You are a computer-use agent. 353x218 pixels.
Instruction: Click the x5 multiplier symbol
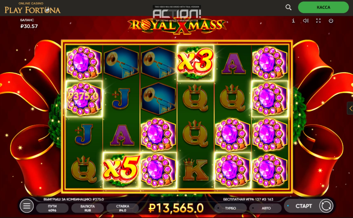click(x=122, y=170)
